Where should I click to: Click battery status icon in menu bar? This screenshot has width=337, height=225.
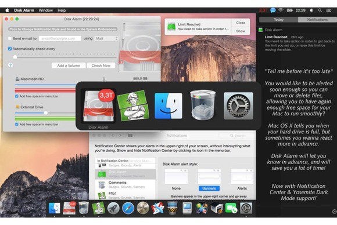pos(290,10)
